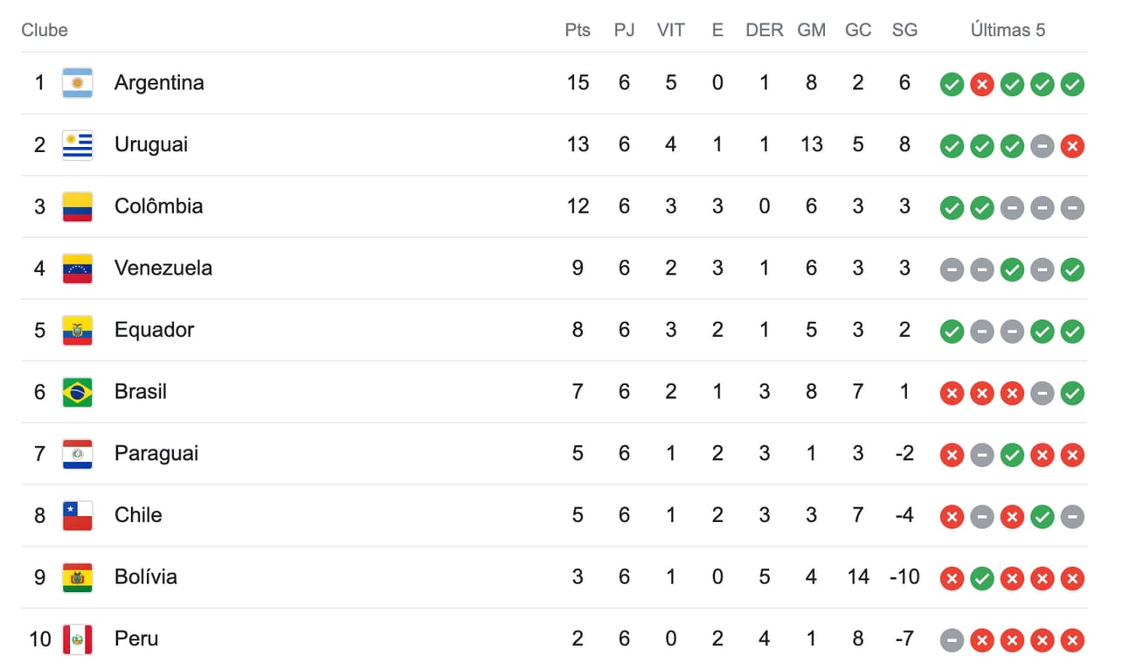Click the Bolivia flag icon
This screenshot has width=1129, height=669.
coord(77,577)
